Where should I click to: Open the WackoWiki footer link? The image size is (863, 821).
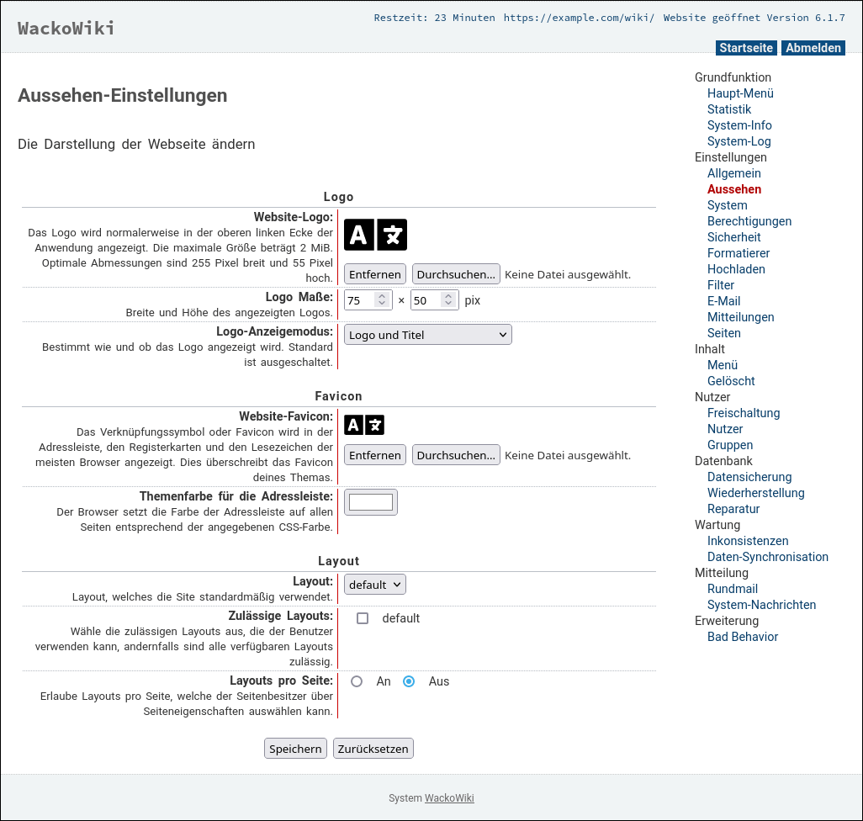click(449, 798)
